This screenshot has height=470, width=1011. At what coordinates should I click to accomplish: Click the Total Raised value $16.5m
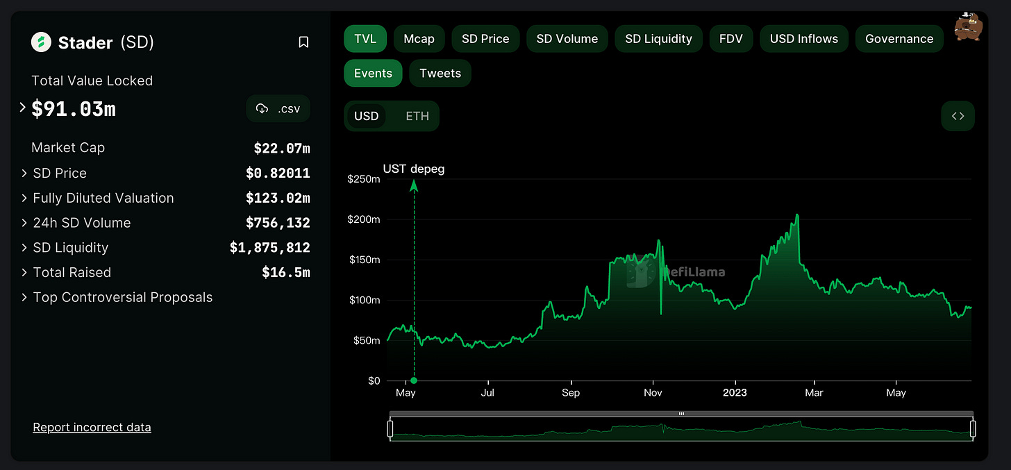[286, 273]
